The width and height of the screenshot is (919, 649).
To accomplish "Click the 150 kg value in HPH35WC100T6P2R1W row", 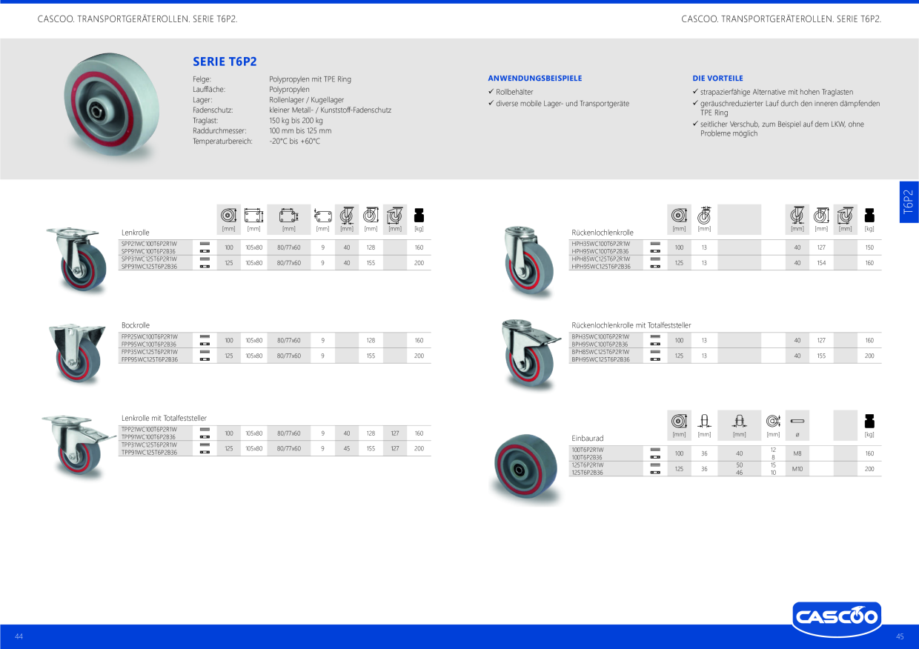I will (x=869, y=247).
